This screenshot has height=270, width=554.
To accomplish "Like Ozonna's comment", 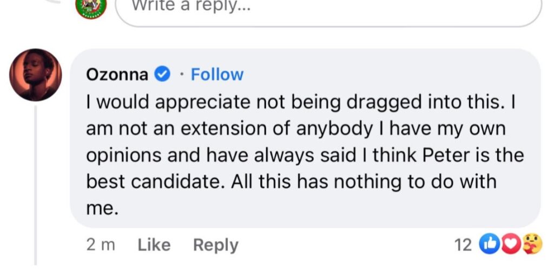I will click(x=154, y=245).
